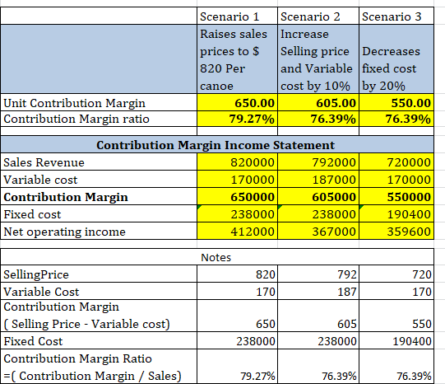Click the Notes heading cell

[217, 257]
